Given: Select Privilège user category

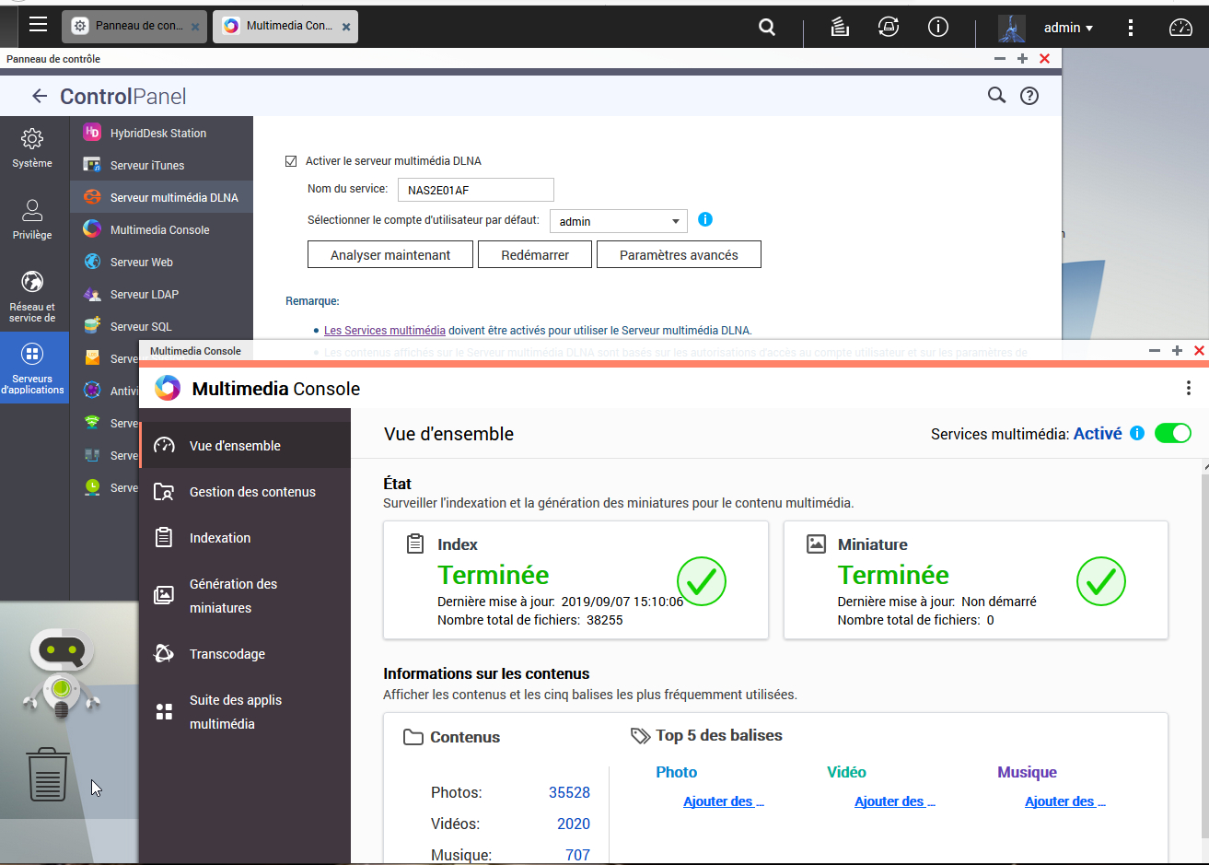Looking at the screenshot, I should [32, 219].
